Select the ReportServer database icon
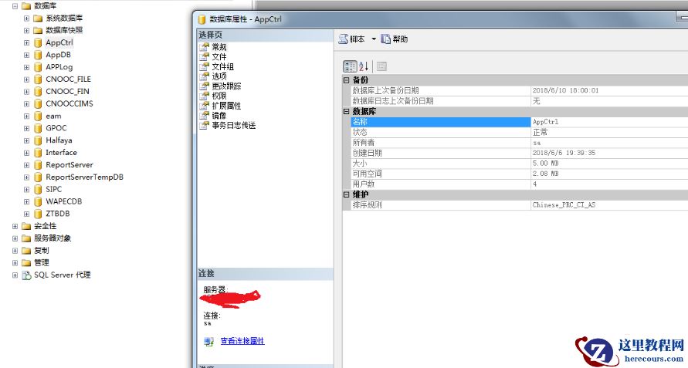The width and height of the screenshot is (688, 368). pos(38,165)
